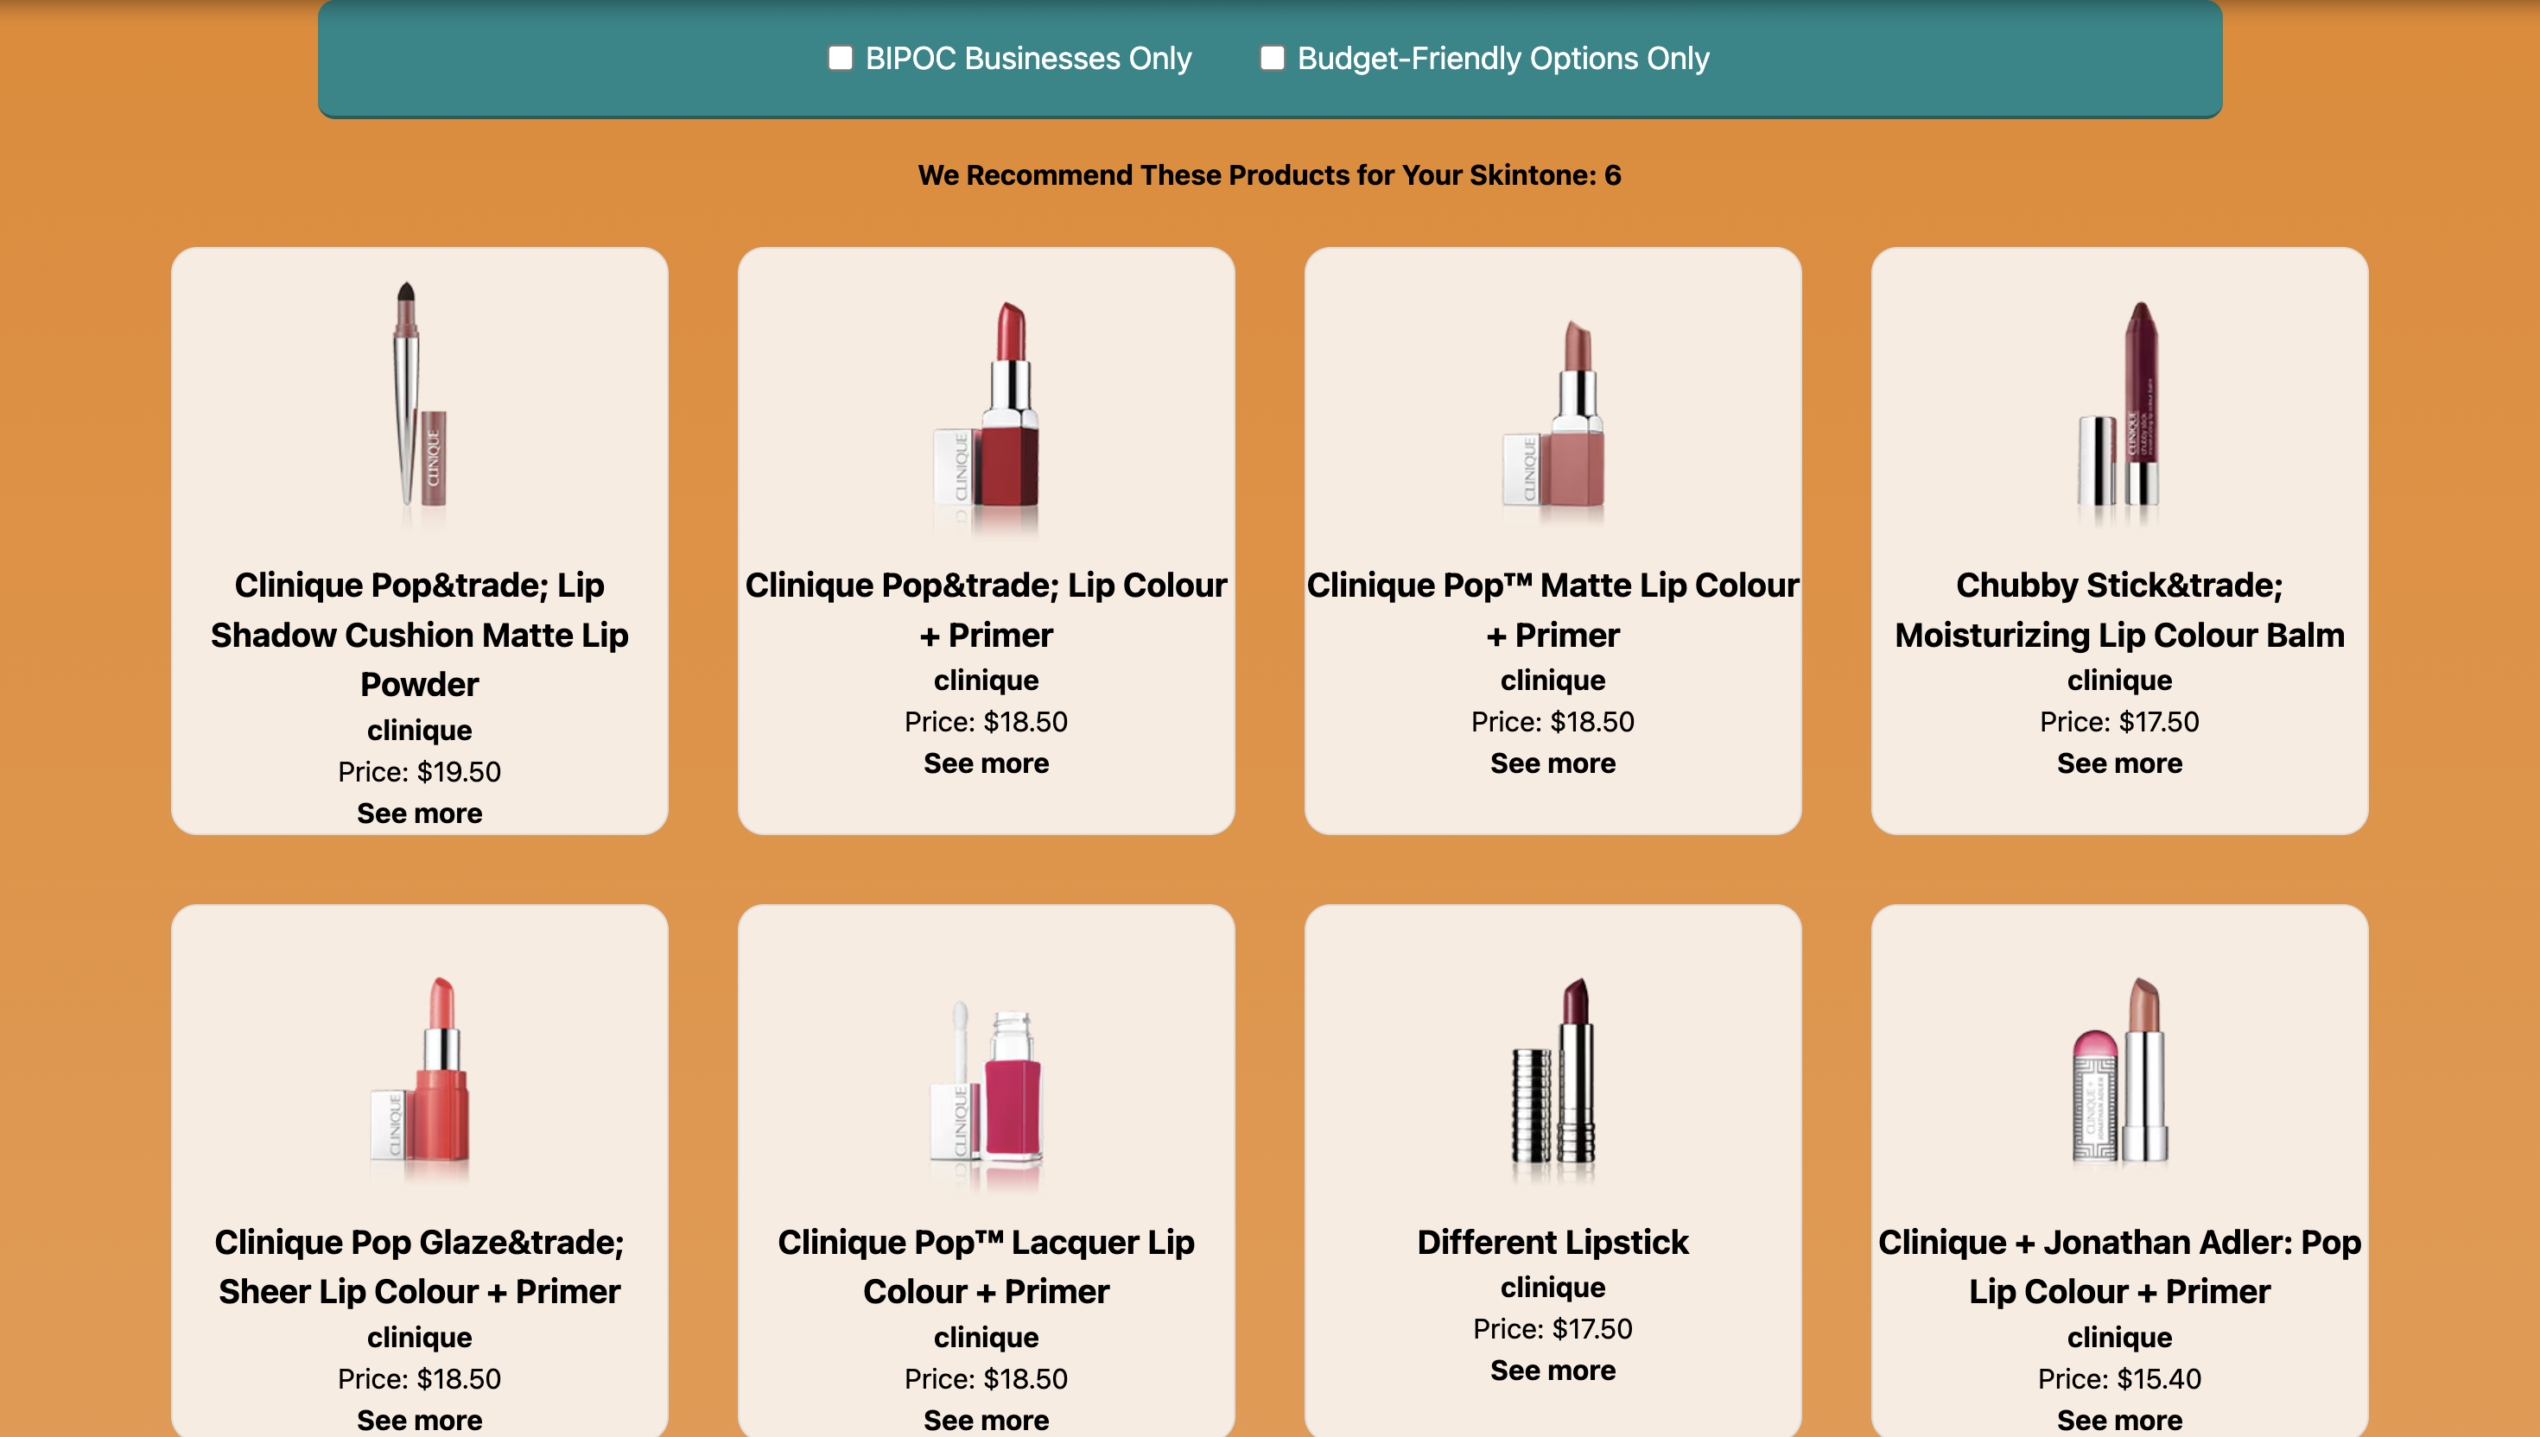See more for Pop Lacquer Lip Colour

click(x=986, y=1419)
